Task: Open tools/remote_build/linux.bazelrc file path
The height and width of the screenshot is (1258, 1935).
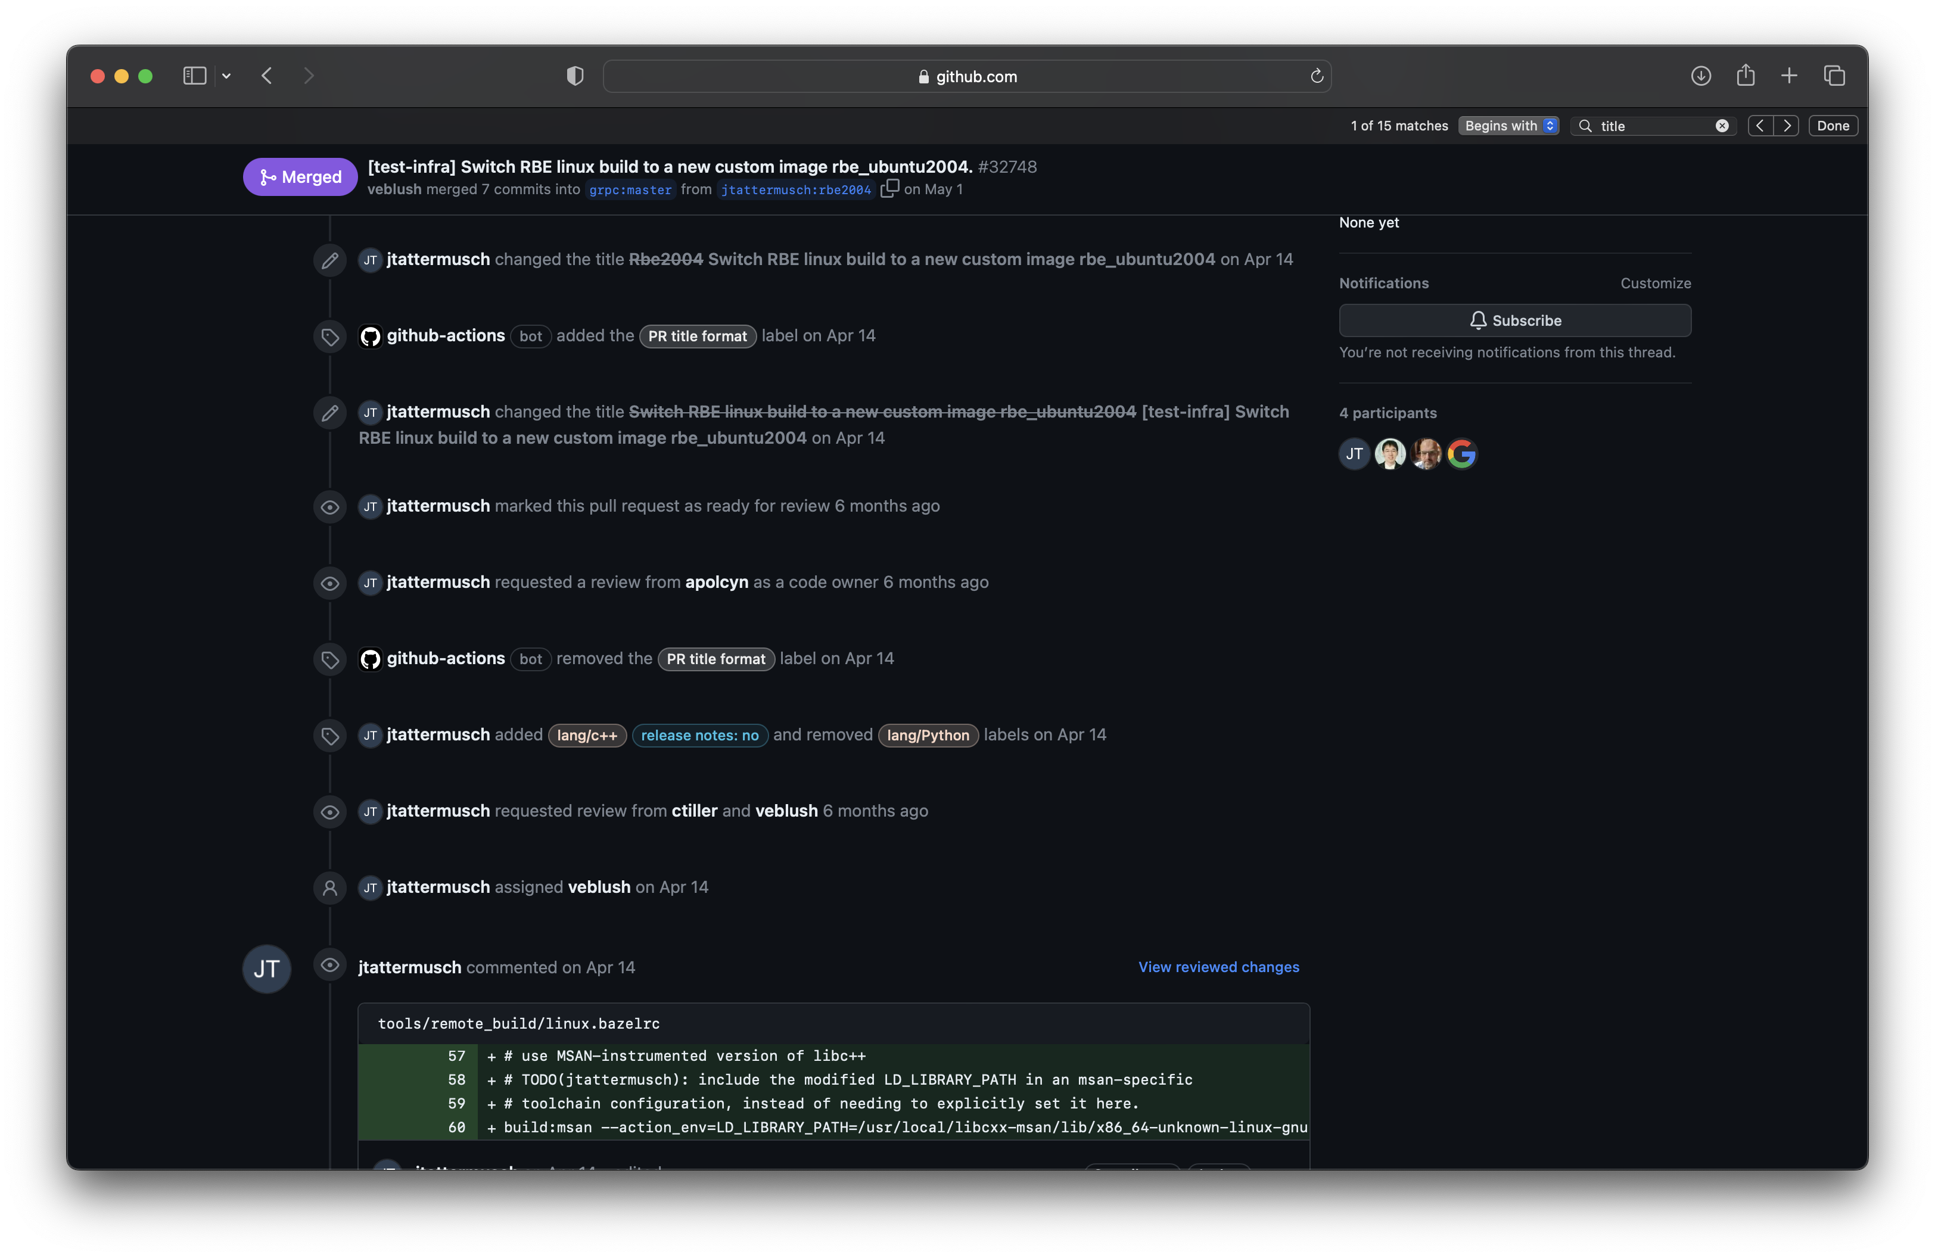Action: (519, 1023)
